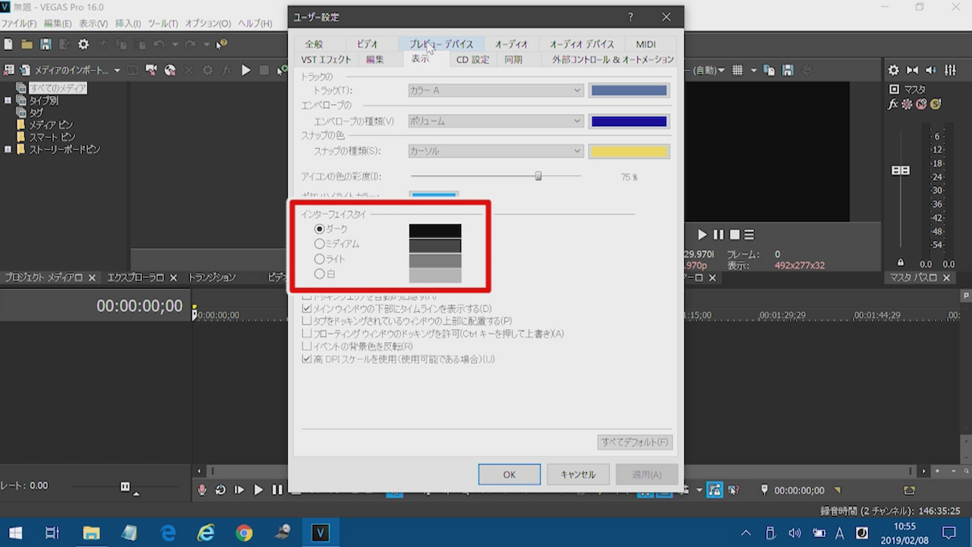Open the エンベロープの種類 dropdown
This screenshot has width=972, height=547.
click(x=495, y=121)
